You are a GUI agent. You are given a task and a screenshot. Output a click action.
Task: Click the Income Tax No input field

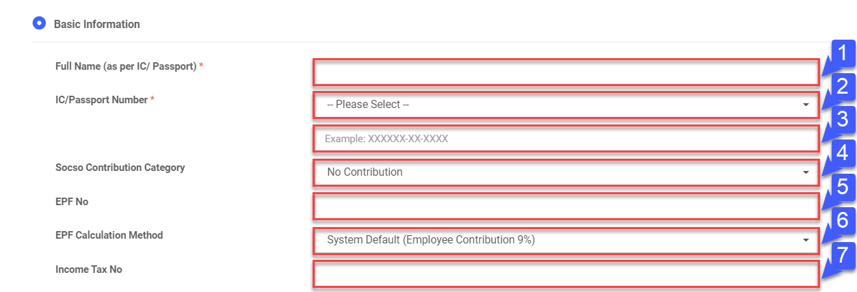coord(566,274)
